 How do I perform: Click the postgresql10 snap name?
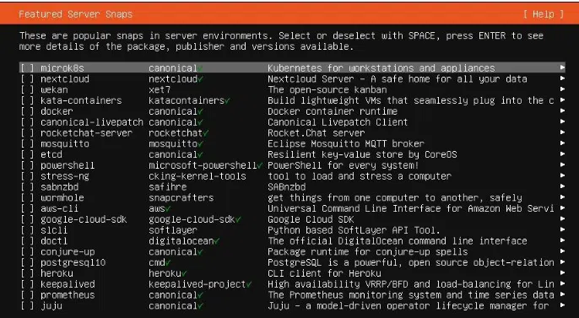(x=73, y=262)
